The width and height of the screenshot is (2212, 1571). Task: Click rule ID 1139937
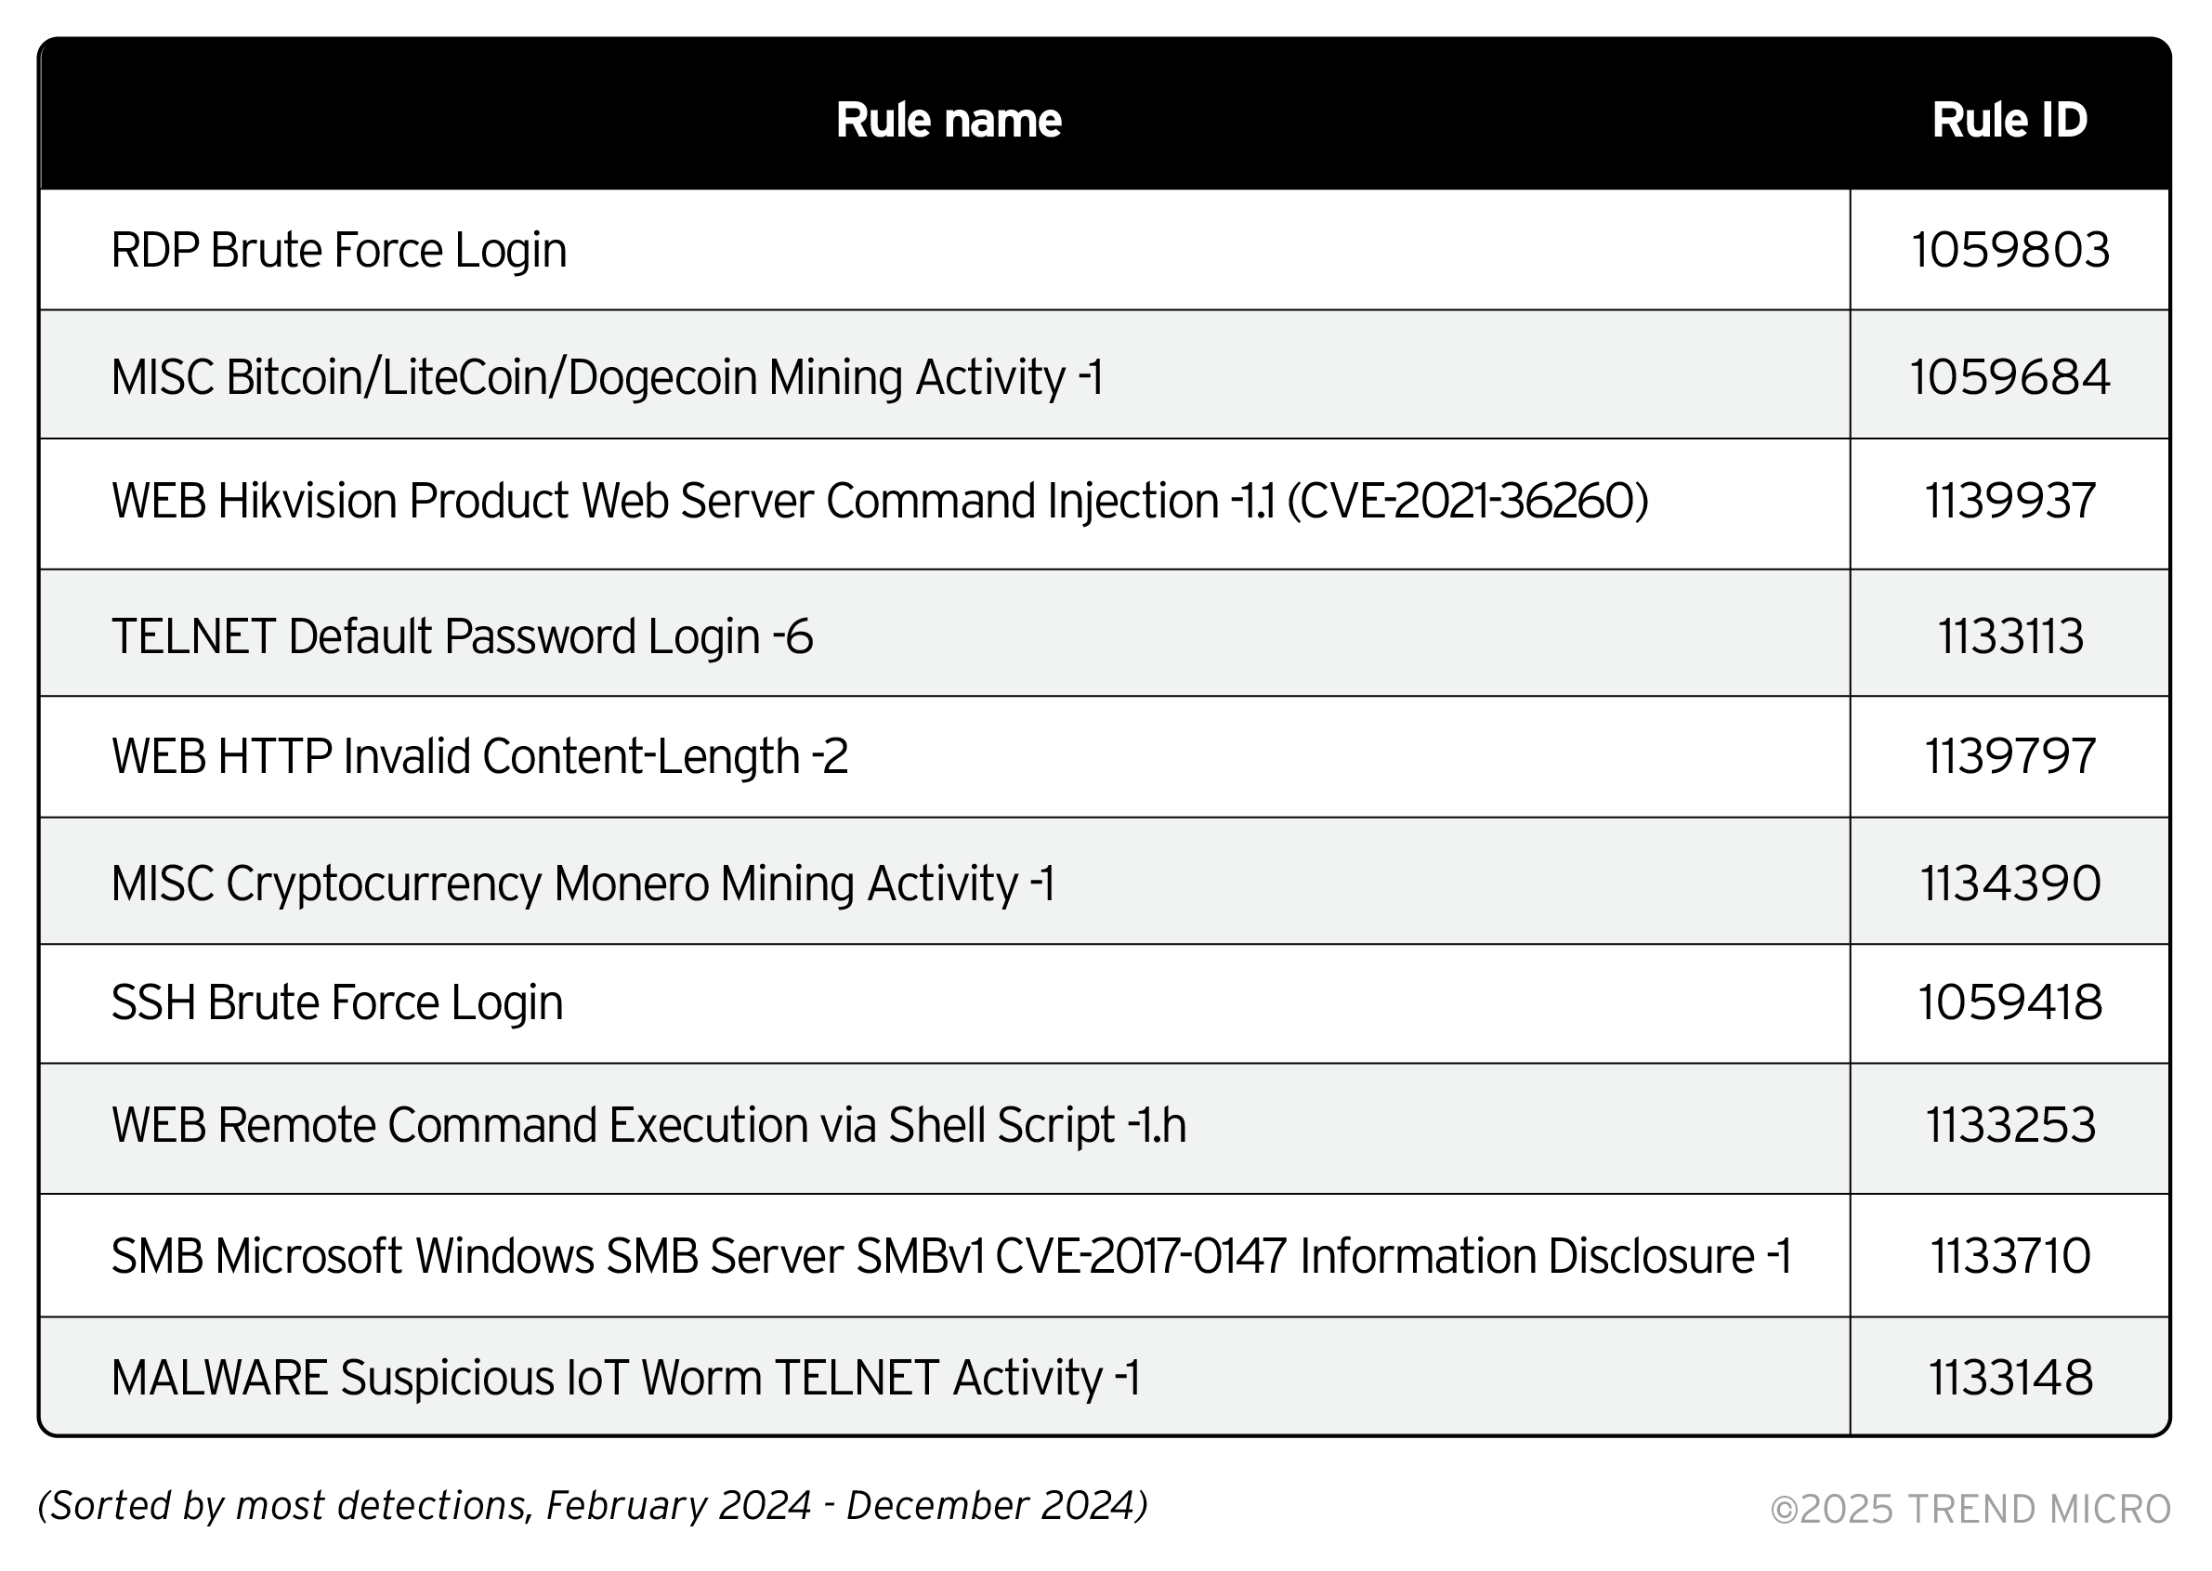[x=2009, y=501]
